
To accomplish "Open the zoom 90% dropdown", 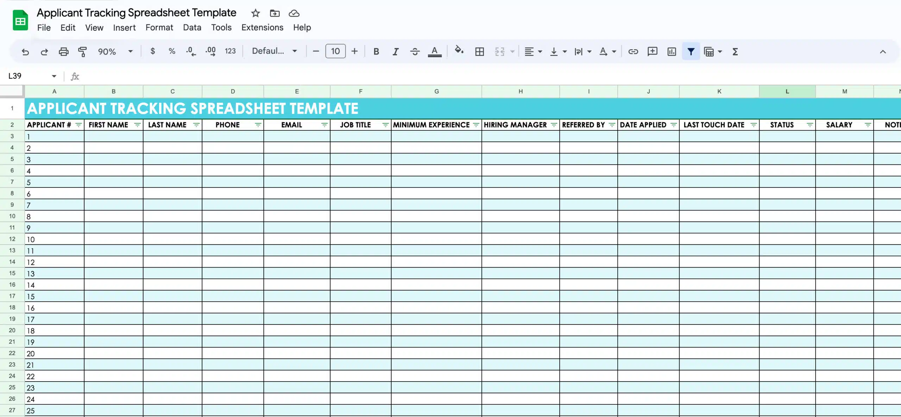I will (x=115, y=52).
